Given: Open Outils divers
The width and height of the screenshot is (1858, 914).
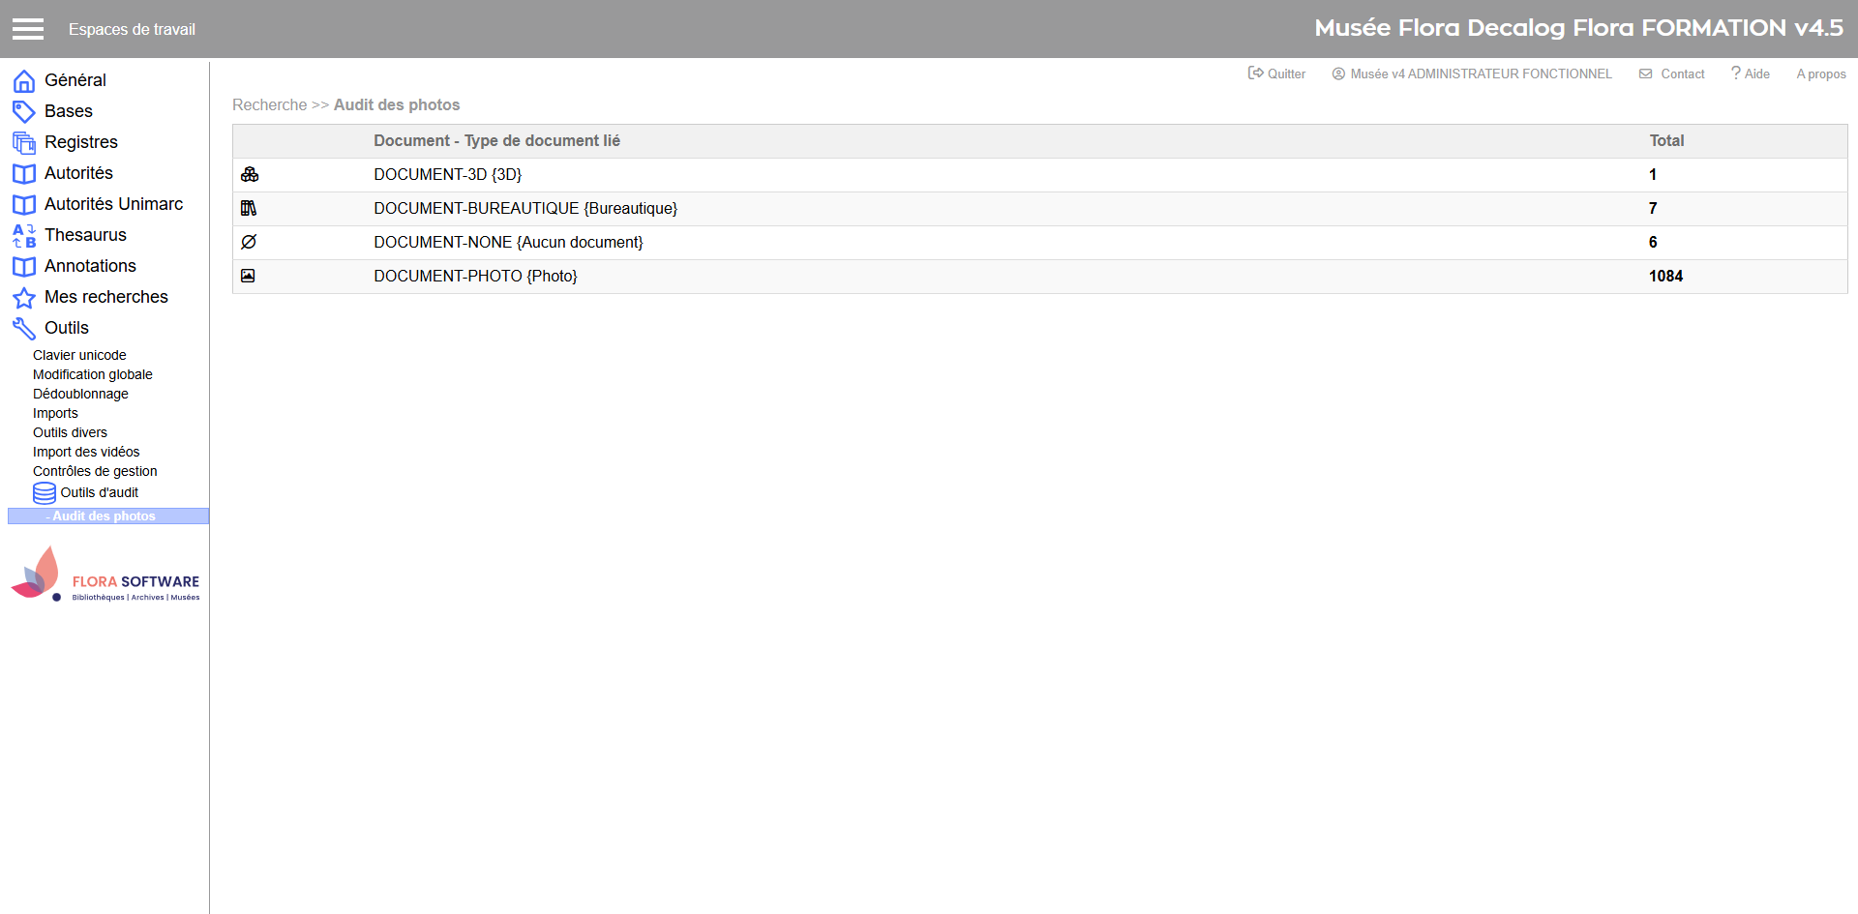Looking at the screenshot, I should [x=70, y=432].
